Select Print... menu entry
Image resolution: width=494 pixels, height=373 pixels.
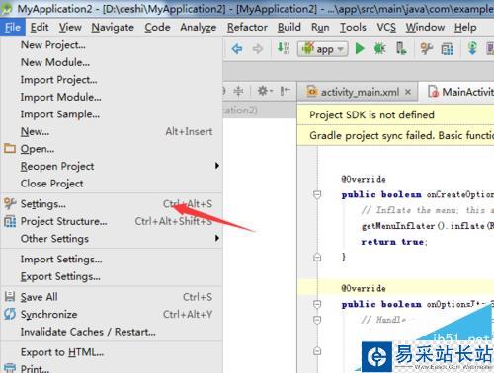(112, 368)
